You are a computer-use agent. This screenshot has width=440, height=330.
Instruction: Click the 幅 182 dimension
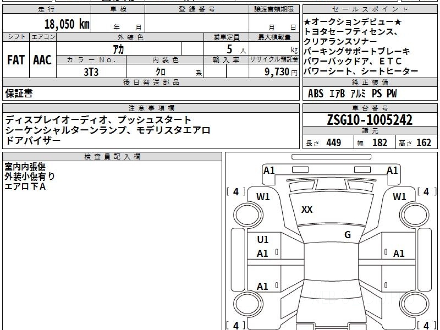tap(372, 143)
